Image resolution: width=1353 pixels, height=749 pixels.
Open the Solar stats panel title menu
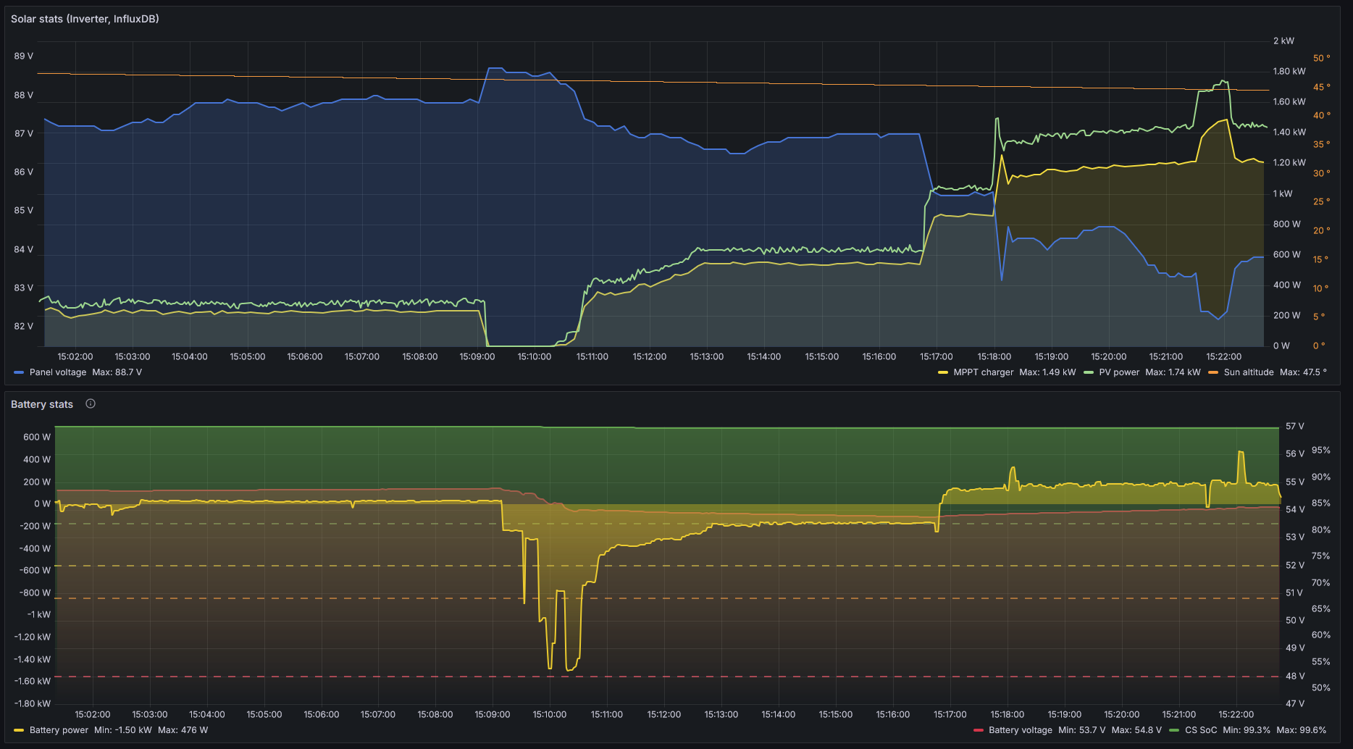coord(85,19)
